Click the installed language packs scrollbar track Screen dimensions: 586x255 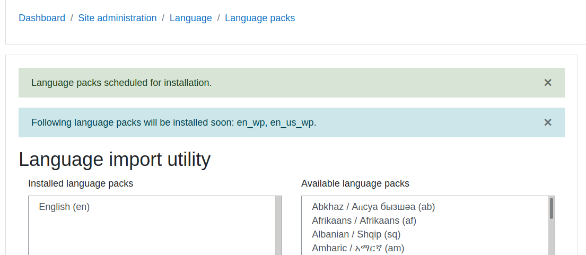278,225
